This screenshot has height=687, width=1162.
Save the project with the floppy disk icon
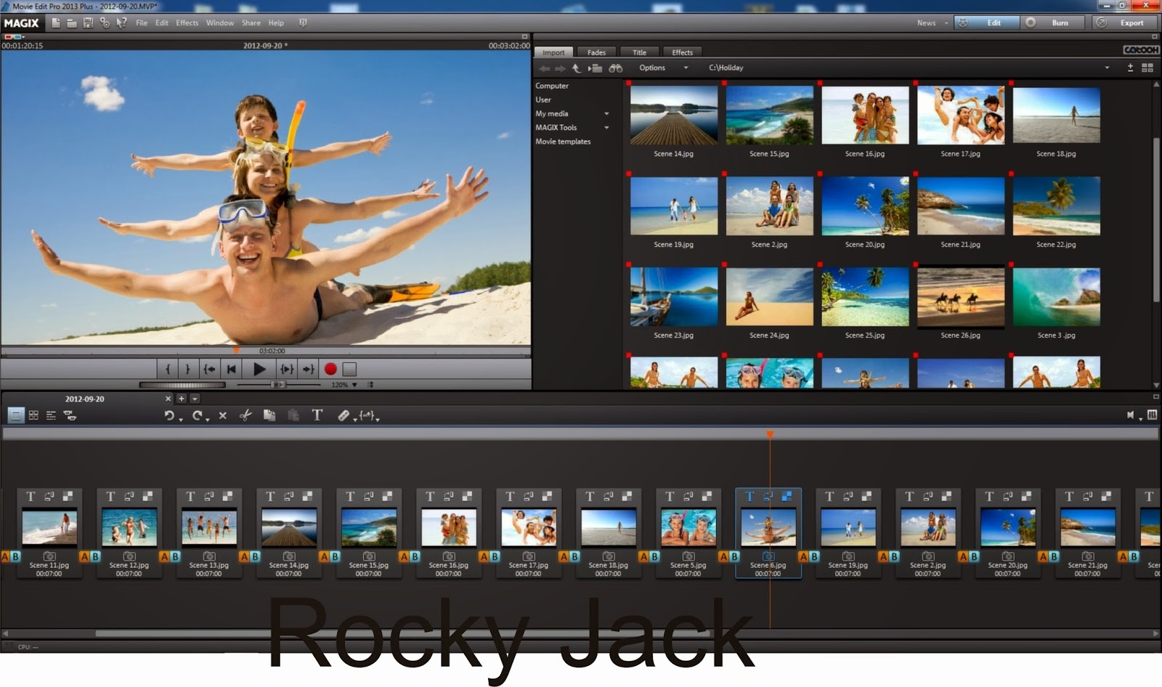pos(88,23)
